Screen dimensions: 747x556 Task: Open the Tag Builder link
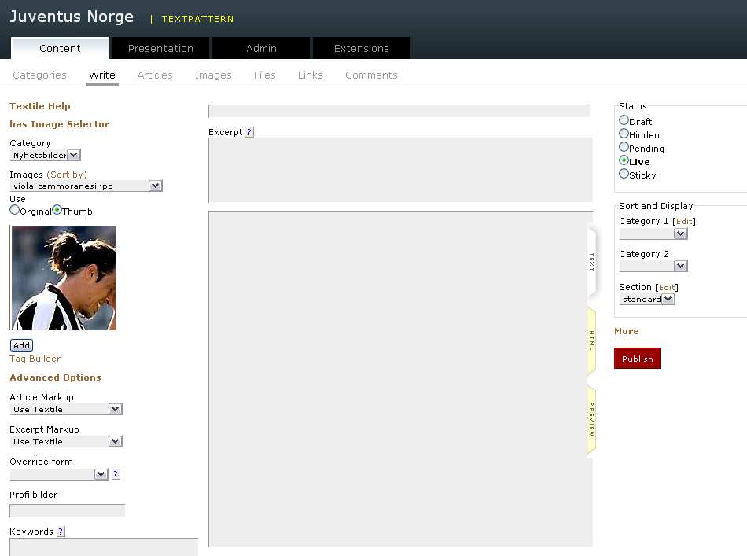[35, 359]
